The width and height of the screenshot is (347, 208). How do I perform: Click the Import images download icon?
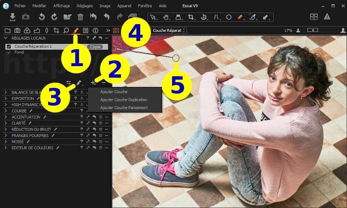click(13, 17)
